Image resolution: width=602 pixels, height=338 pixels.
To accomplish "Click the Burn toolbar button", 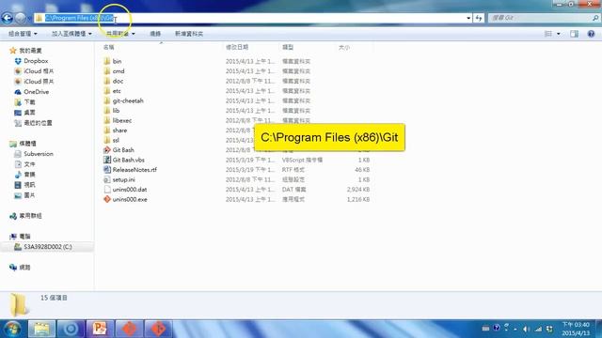I will tap(155, 34).
